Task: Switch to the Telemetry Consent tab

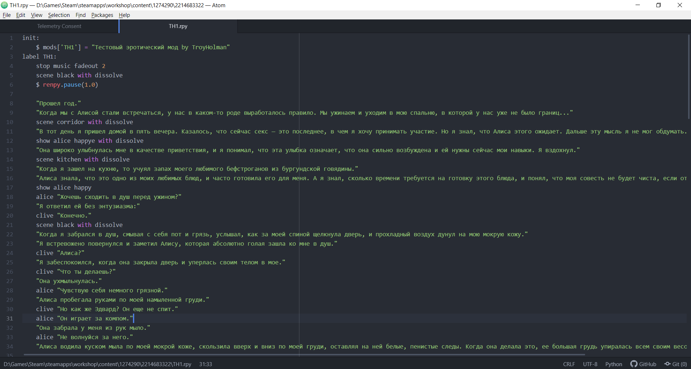Action: [x=59, y=26]
